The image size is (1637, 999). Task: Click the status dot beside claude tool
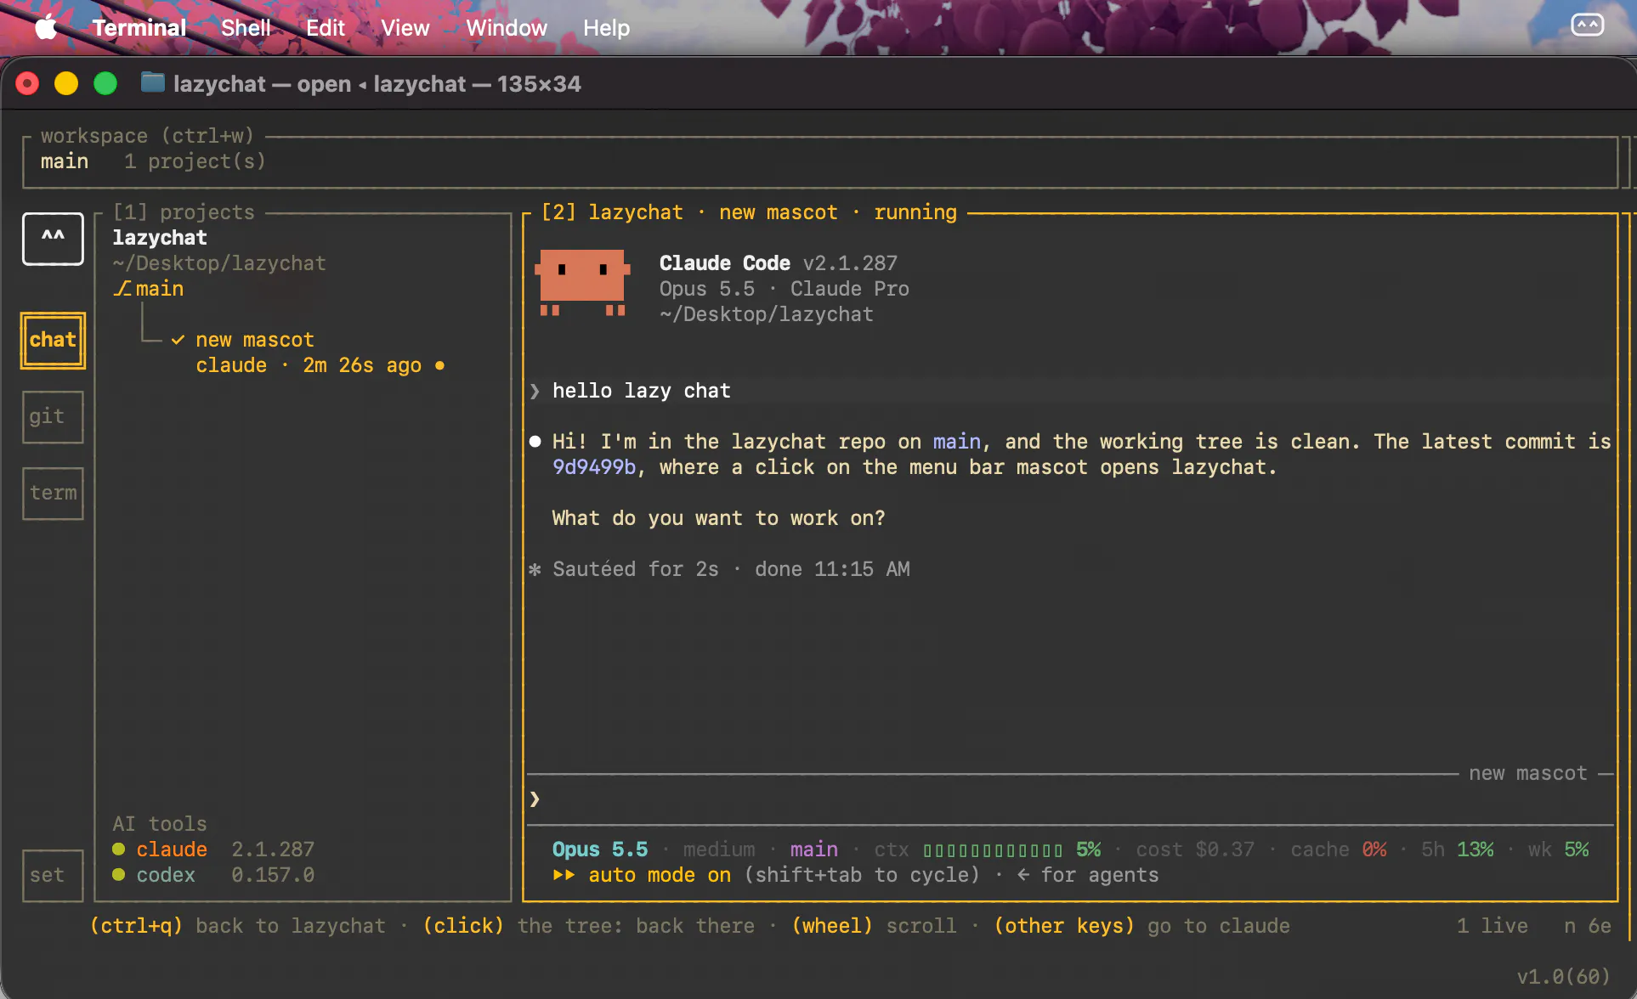click(x=119, y=849)
